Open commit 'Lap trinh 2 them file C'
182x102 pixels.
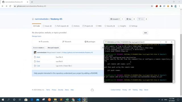pos(64,66)
